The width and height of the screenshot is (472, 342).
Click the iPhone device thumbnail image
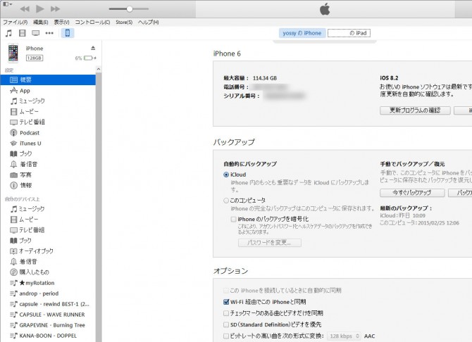tap(13, 53)
